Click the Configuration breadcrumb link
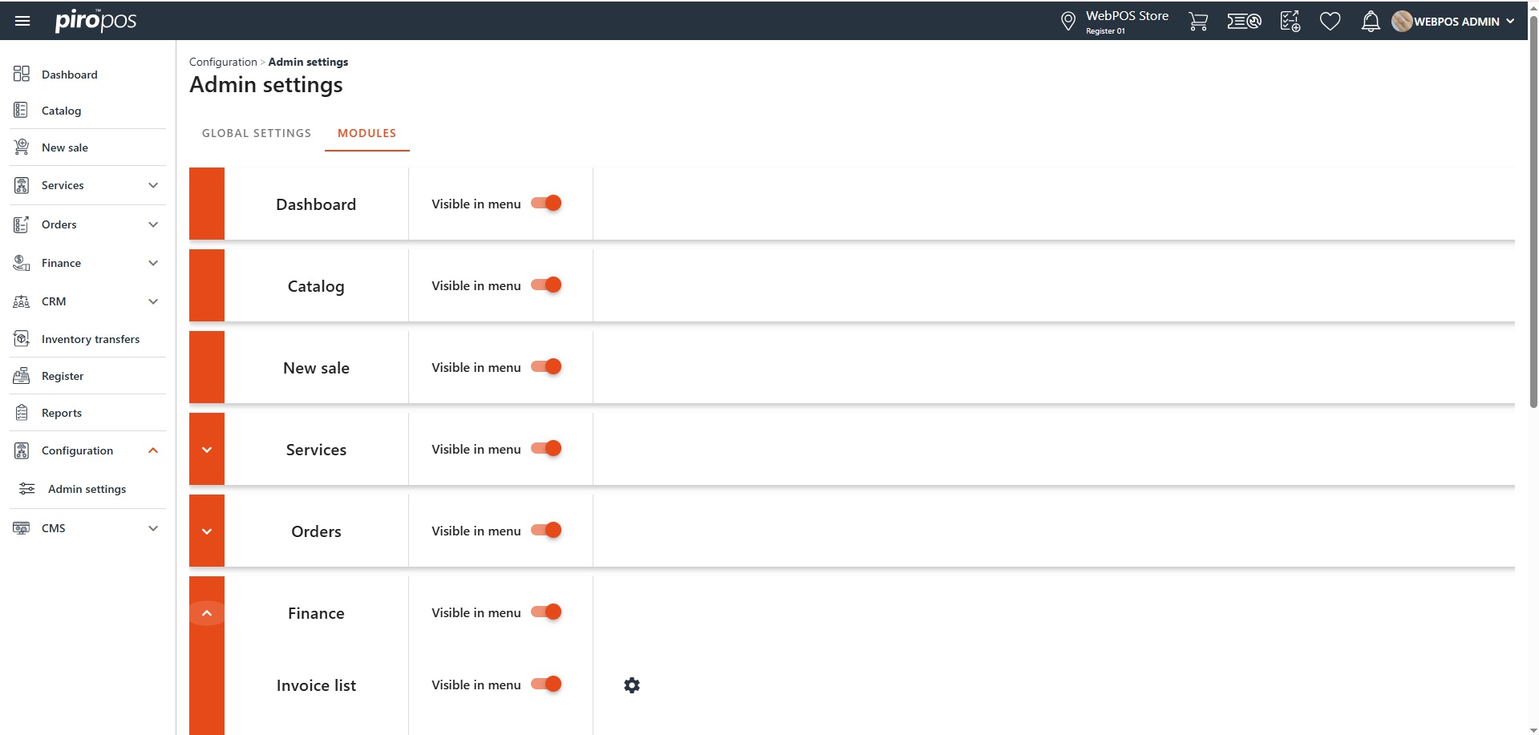 click(x=223, y=62)
